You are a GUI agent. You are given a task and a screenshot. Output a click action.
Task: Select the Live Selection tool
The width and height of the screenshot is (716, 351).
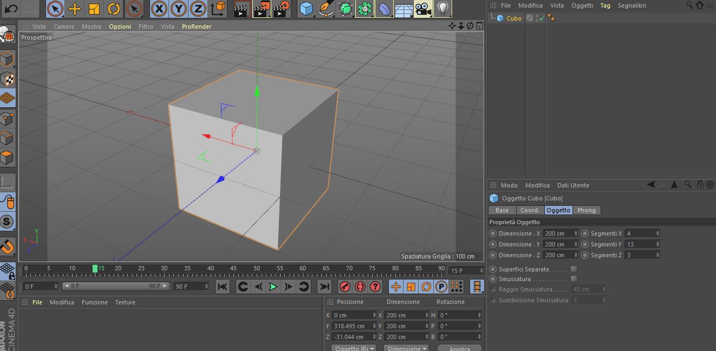tap(55, 9)
